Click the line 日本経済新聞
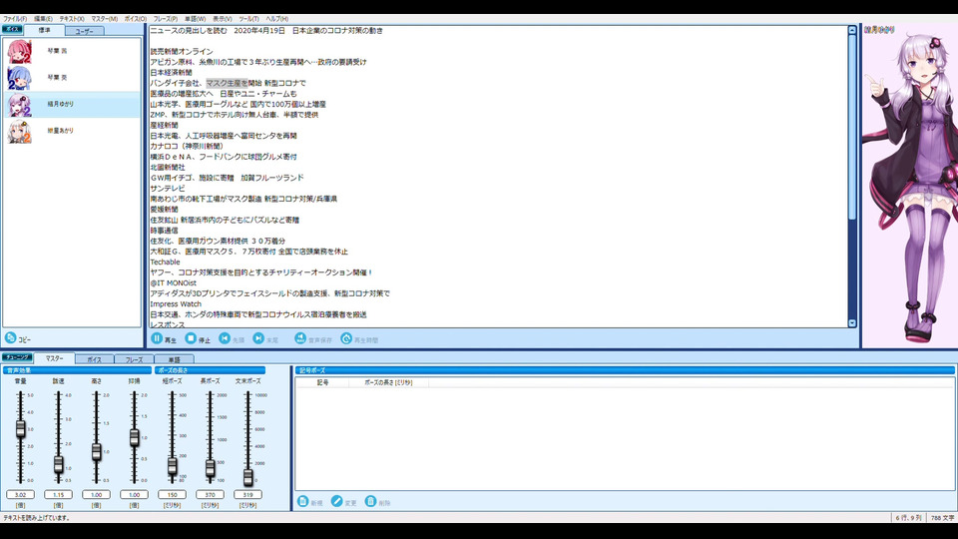Screen dimensions: 958x539 [x=171, y=72]
